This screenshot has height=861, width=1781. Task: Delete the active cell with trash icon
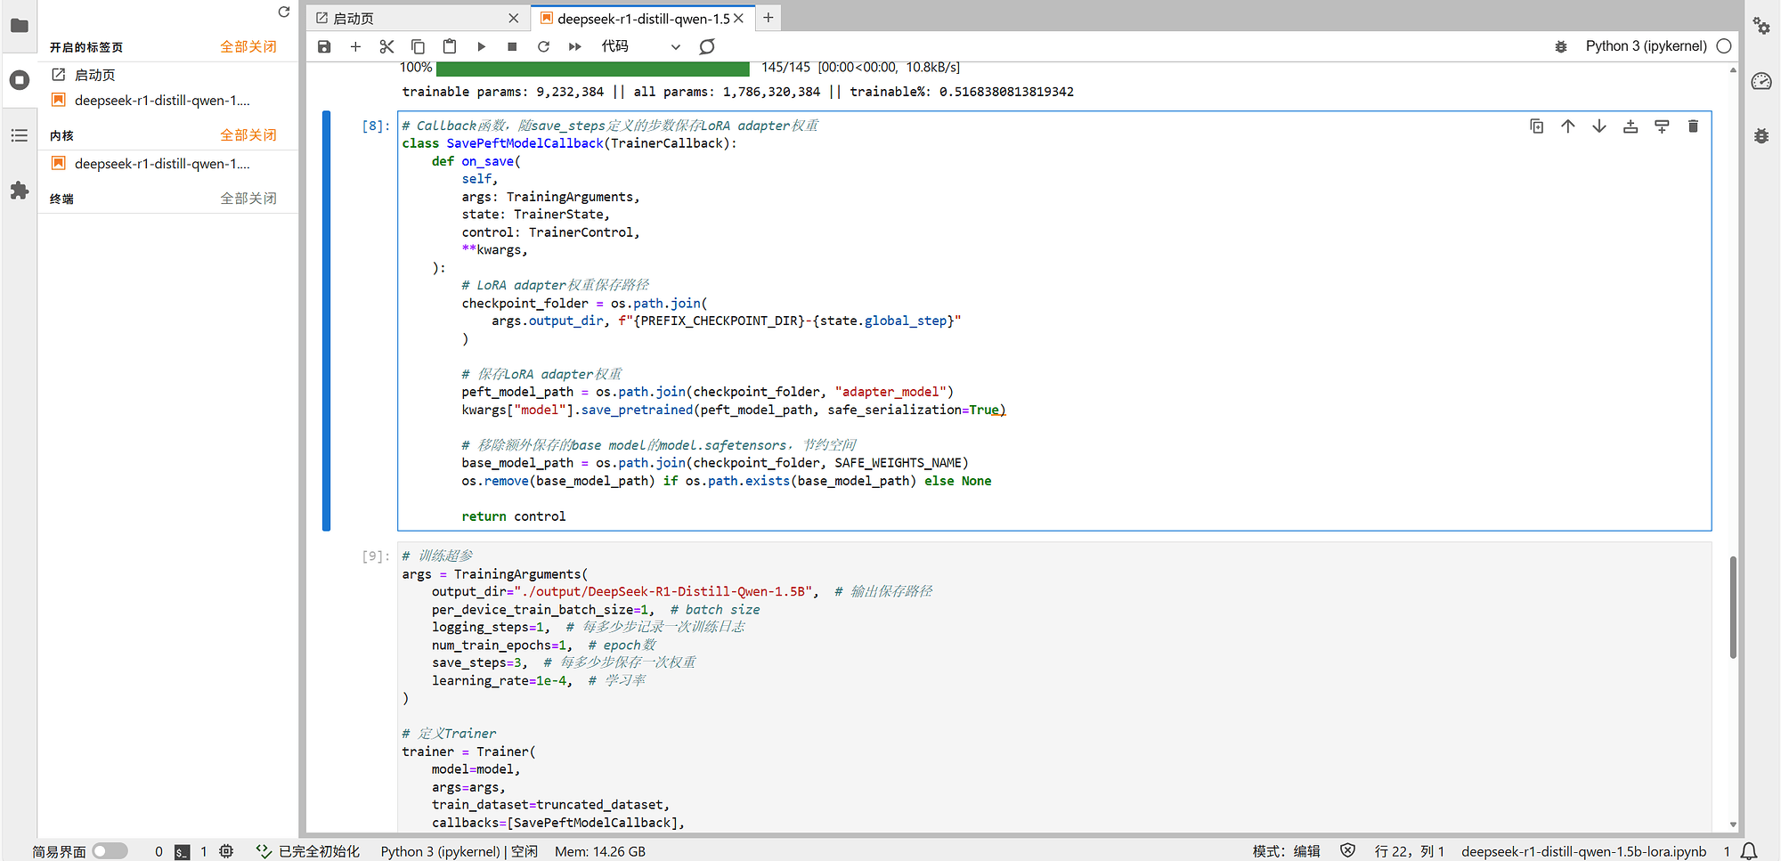tap(1693, 126)
